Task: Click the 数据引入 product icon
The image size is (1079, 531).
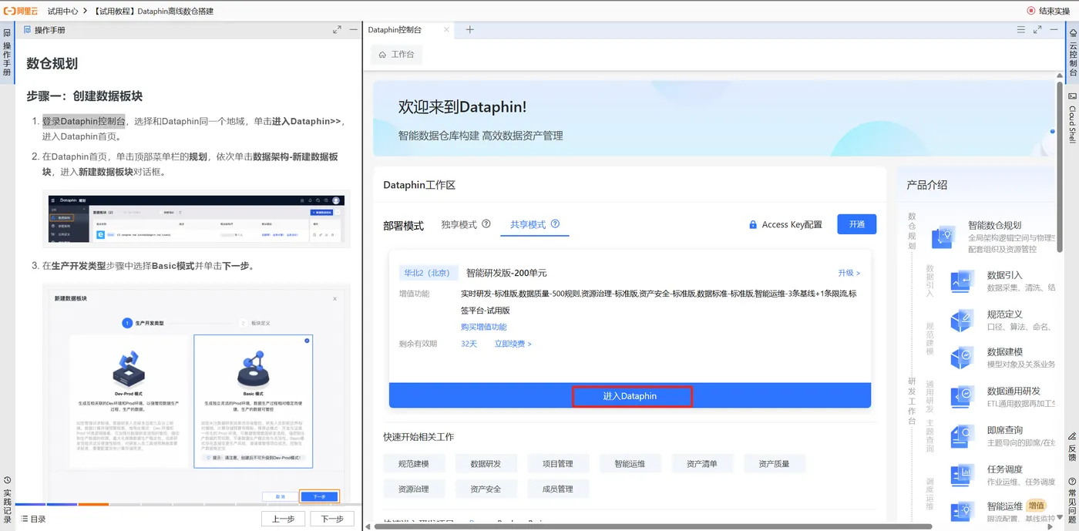Action: (963, 281)
